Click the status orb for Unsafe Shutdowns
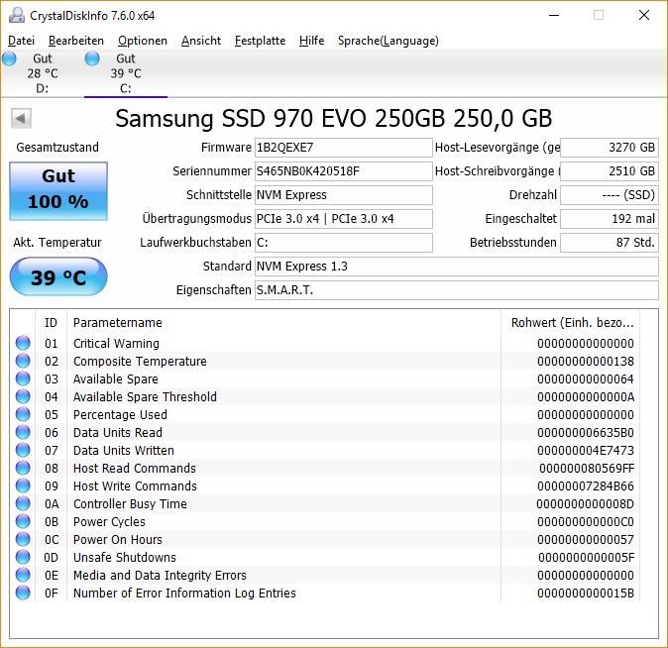 [23, 557]
